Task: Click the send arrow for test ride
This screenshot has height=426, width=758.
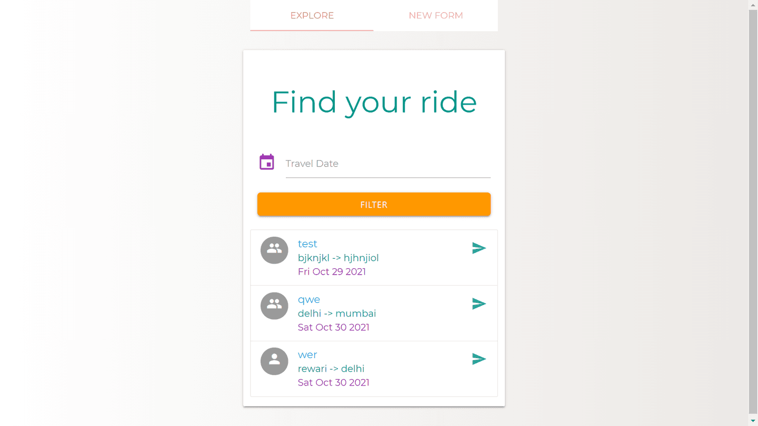Action: tap(479, 248)
